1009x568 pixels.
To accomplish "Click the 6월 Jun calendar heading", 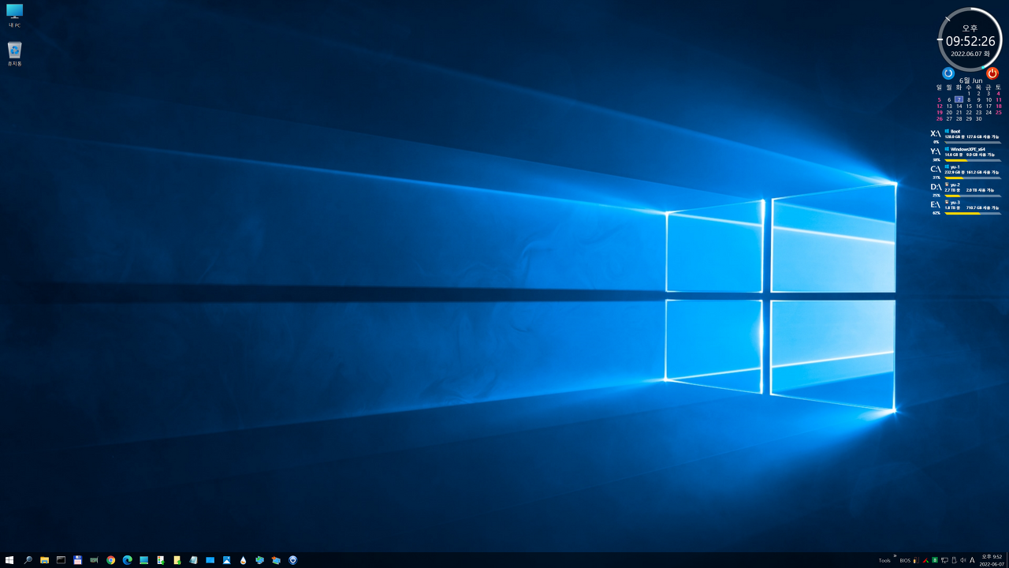I will click(970, 80).
